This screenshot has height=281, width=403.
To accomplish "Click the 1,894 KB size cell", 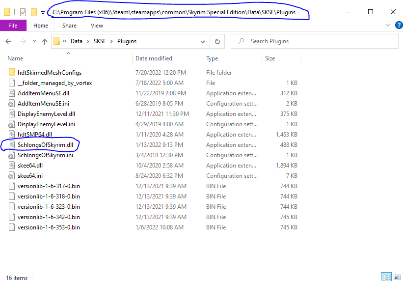I will tap(287, 166).
